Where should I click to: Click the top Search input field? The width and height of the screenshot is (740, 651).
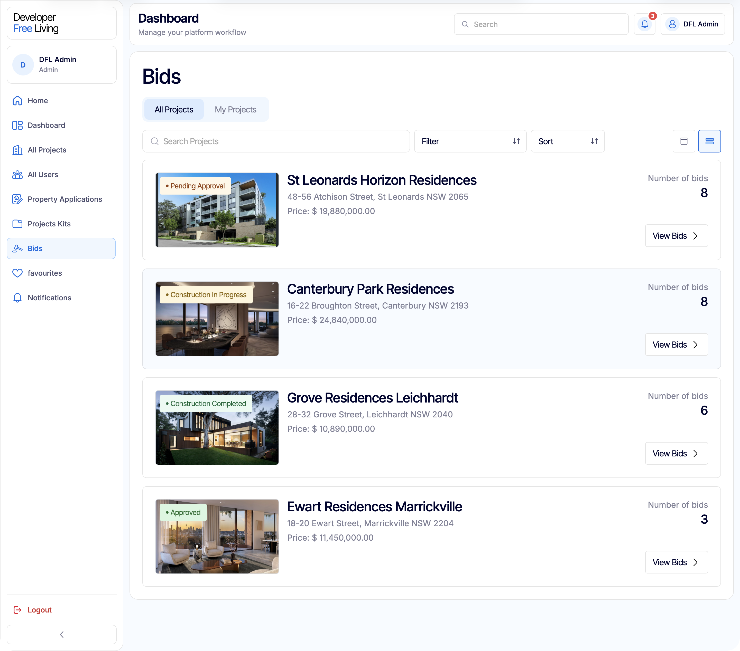point(541,24)
